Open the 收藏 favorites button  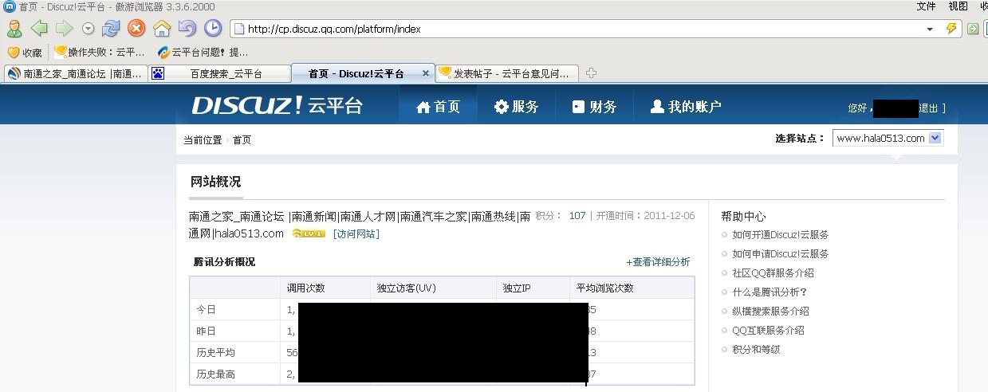[25, 53]
